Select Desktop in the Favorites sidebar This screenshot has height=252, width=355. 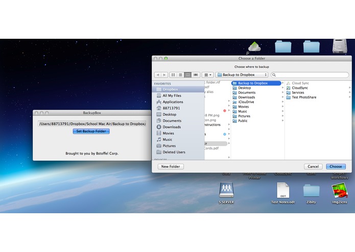pos(178,114)
